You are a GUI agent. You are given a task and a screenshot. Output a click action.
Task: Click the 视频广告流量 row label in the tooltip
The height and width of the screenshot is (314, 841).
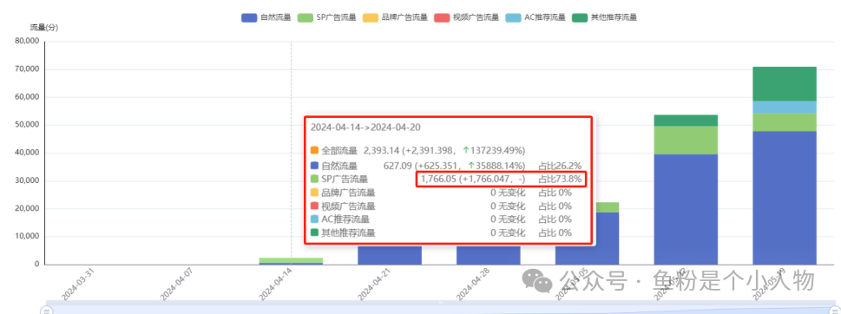pos(348,206)
